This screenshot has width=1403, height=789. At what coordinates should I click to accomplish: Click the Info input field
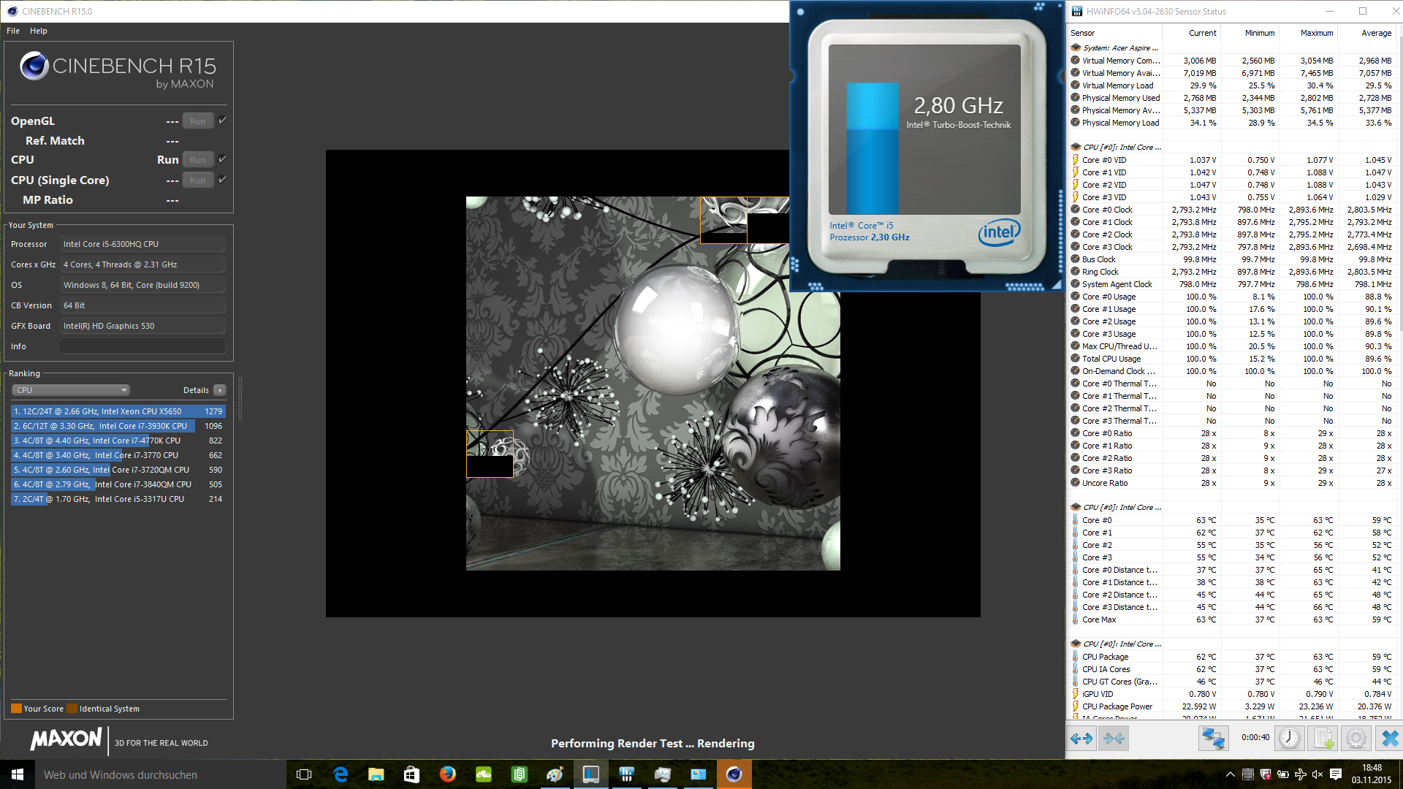[142, 346]
